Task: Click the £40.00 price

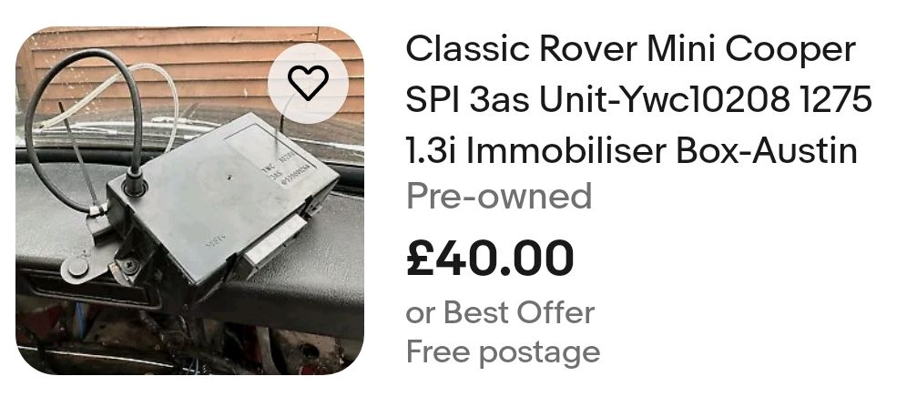Action: click(x=490, y=258)
